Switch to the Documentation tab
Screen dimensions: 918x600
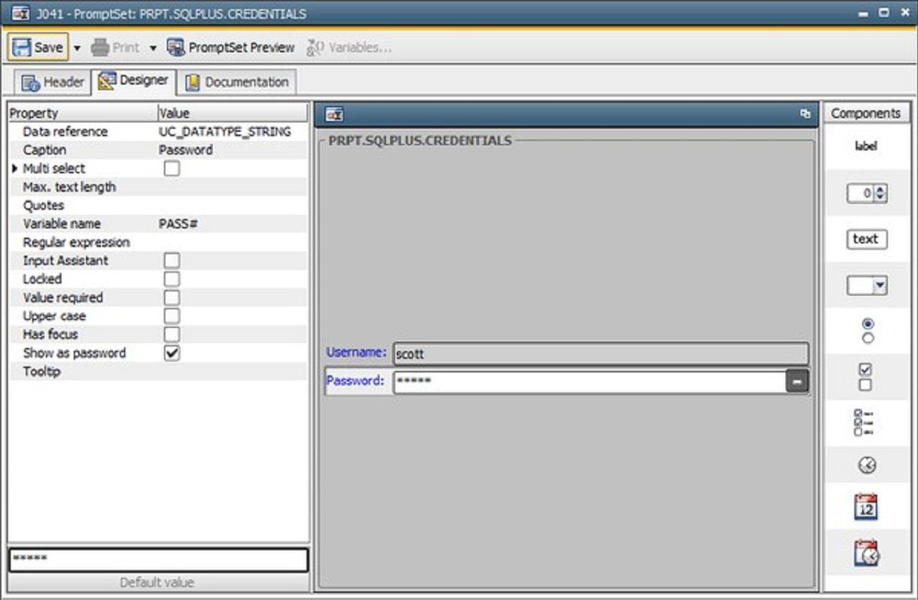pos(237,82)
